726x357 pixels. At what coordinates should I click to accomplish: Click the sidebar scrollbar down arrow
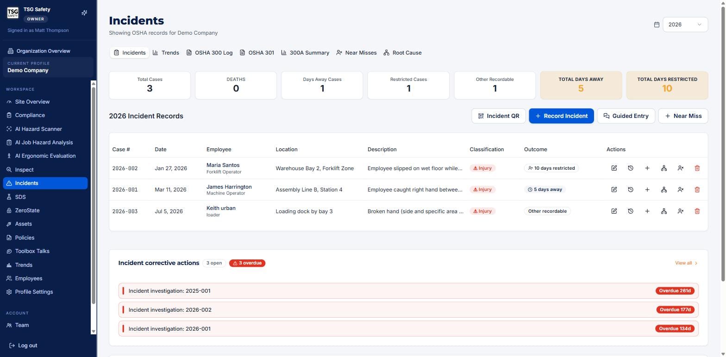[94, 332]
